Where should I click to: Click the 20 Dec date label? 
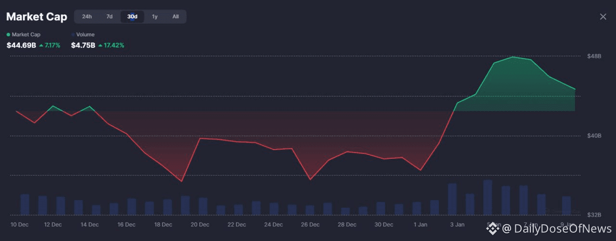click(200, 225)
